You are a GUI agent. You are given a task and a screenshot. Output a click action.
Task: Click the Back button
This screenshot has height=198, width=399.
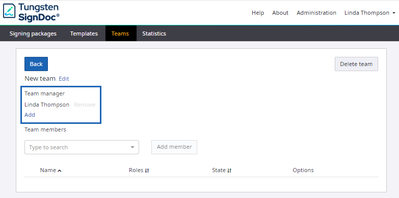pyautogui.click(x=36, y=64)
